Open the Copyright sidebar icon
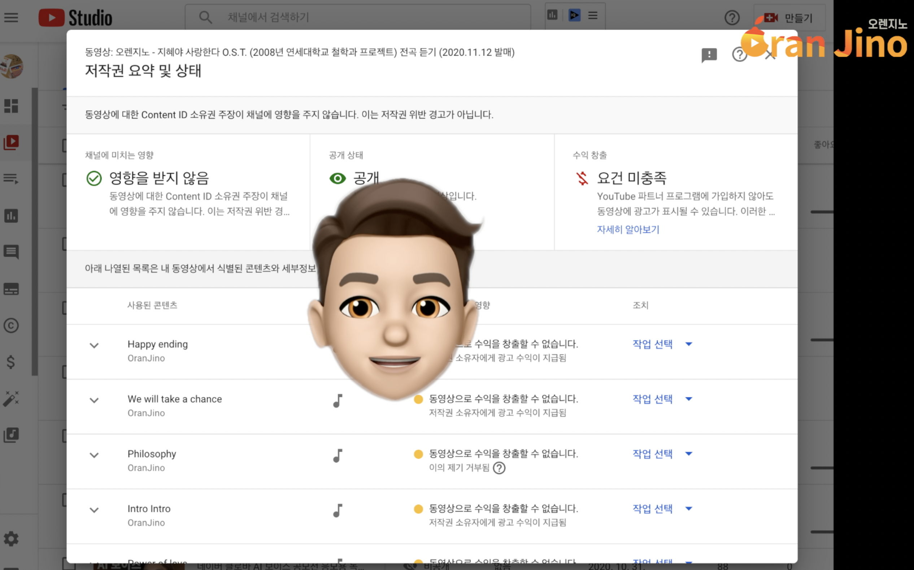 (11, 325)
